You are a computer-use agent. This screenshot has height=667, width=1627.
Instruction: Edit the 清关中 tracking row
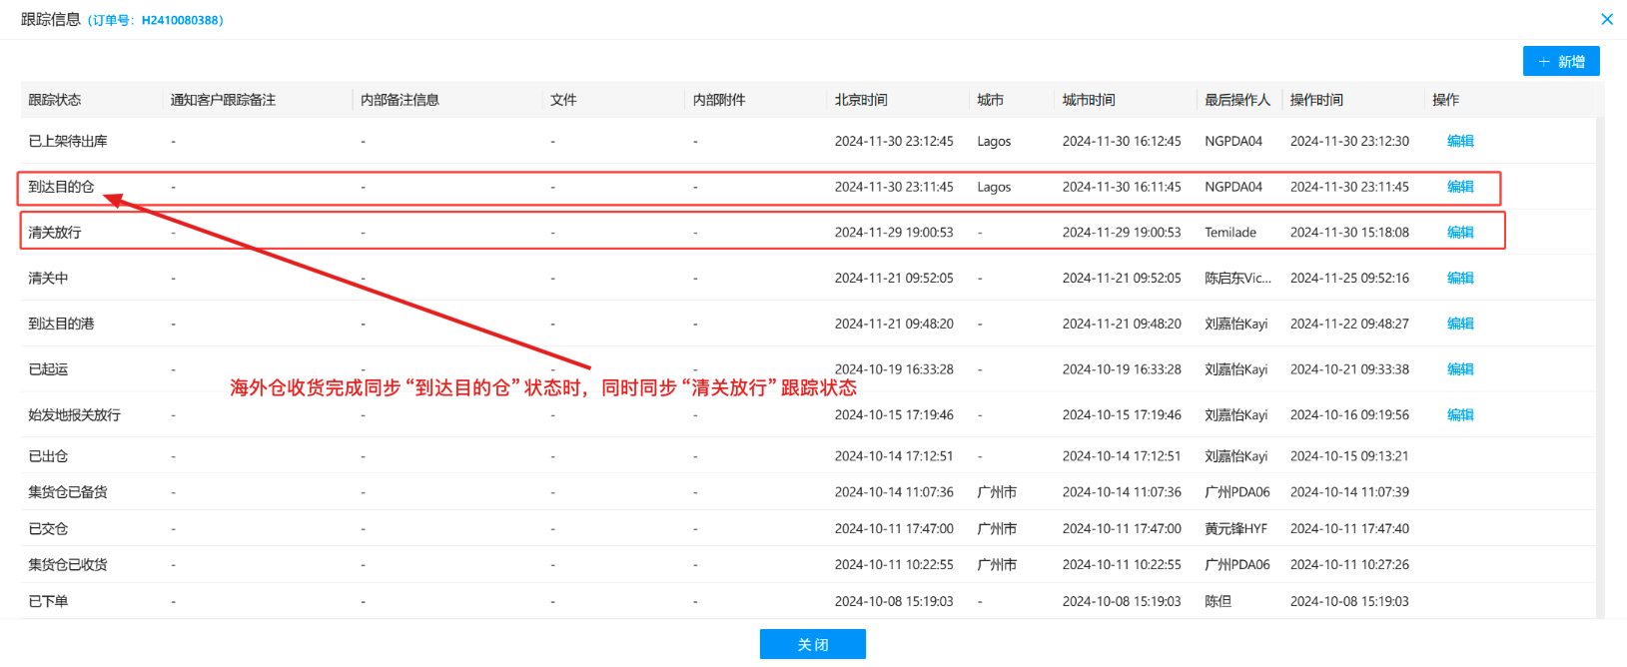point(1460,279)
